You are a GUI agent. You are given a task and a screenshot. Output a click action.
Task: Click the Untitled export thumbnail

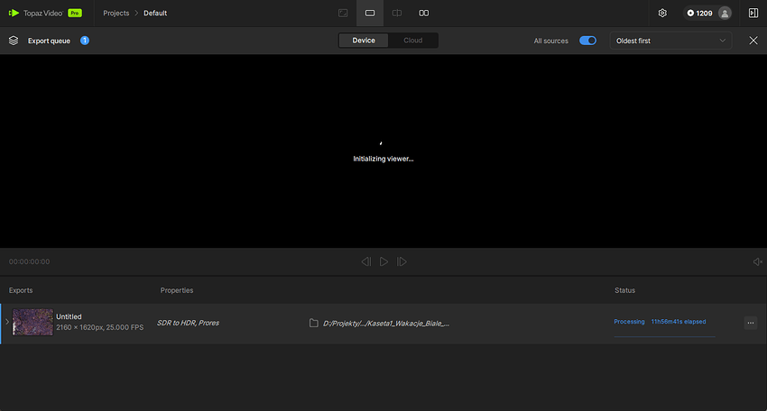coord(32,322)
